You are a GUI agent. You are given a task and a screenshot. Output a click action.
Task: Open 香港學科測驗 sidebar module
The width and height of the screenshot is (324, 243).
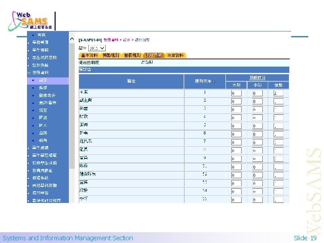point(45,185)
